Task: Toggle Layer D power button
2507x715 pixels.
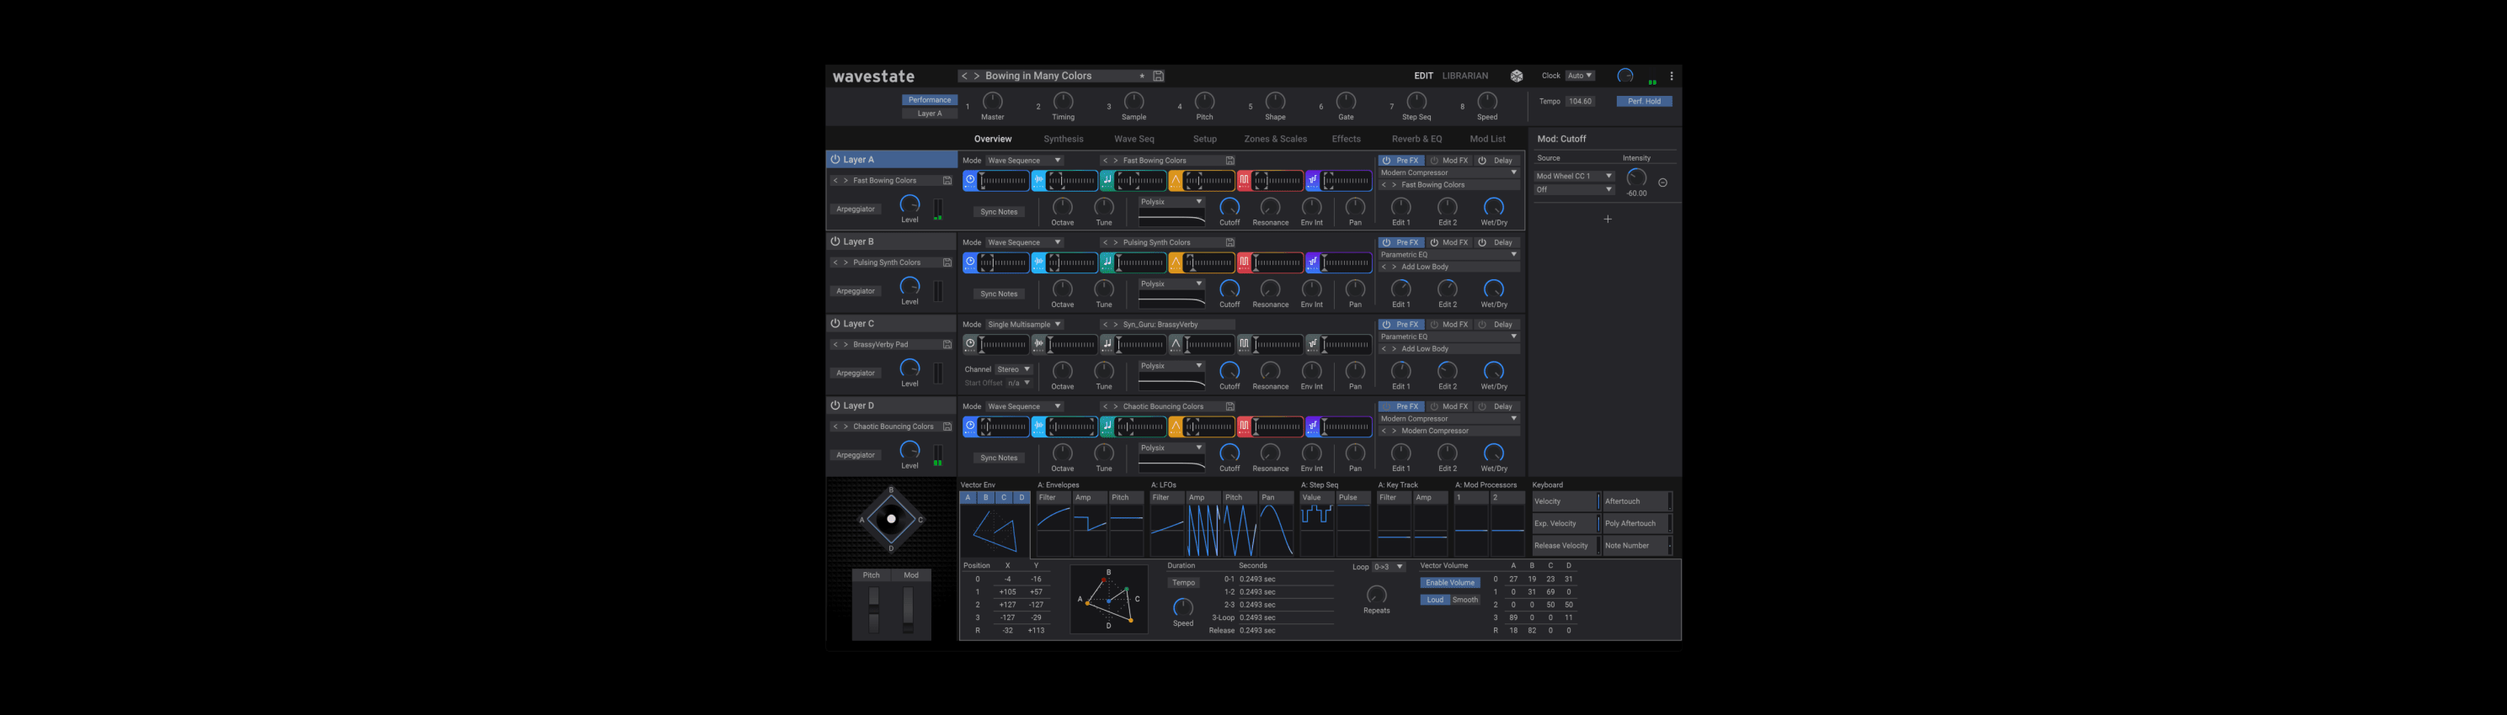Action: [x=835, y=405]
